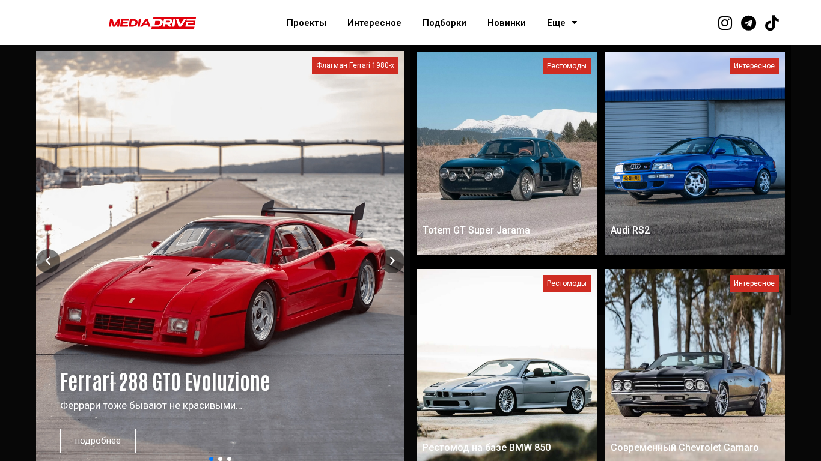
Task: Open the Instagram profile icon
Action: tap(725, 23)
